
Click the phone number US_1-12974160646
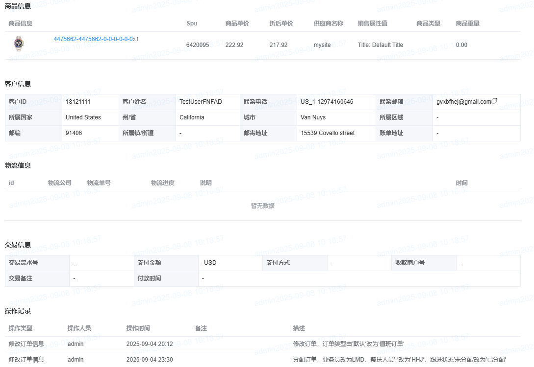coord(327,102)
